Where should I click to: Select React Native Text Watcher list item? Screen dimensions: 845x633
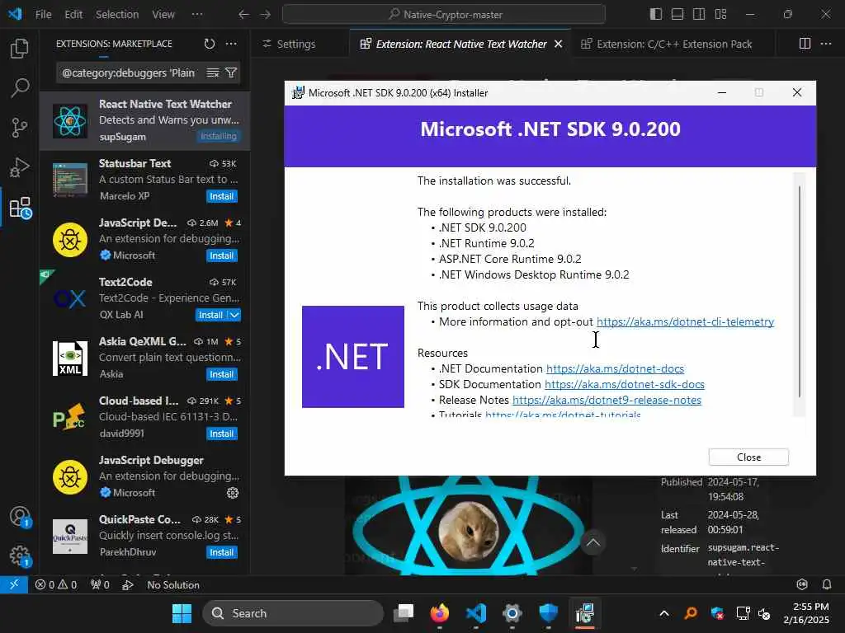tap(144, 120)
